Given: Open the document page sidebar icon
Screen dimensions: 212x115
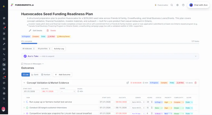Looking at the screenshot, I should coord(4,59).
